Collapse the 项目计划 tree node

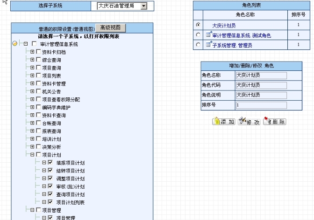33,155
